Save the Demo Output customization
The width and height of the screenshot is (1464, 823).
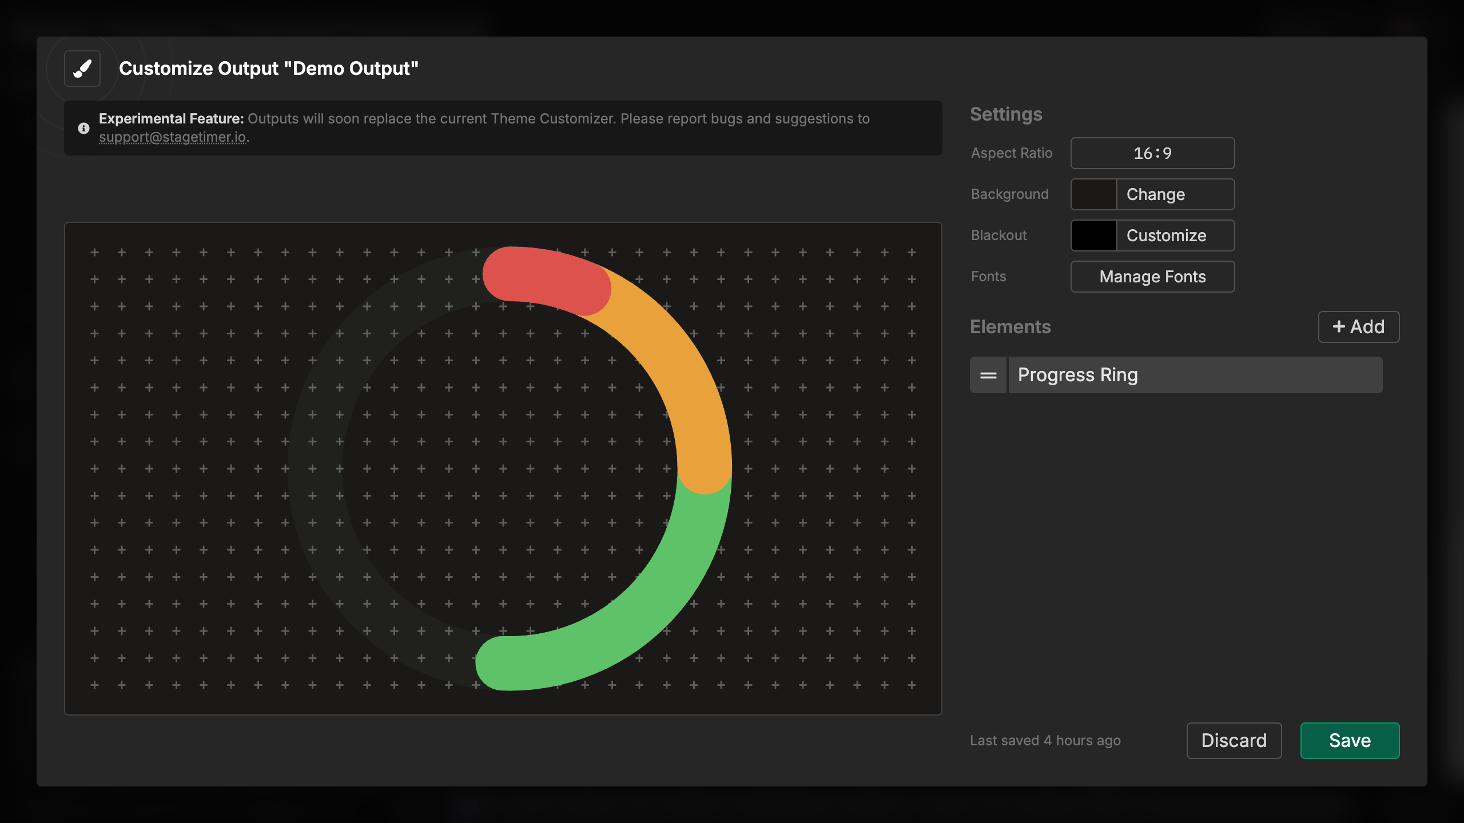(x=1350, y=741)
